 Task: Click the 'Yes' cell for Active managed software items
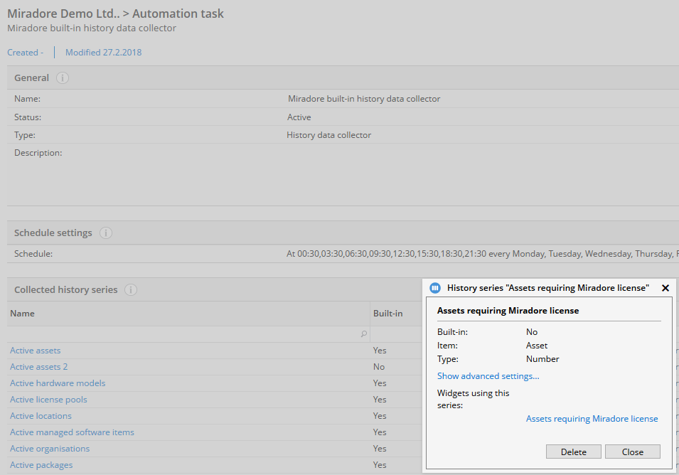coord(380,432)
